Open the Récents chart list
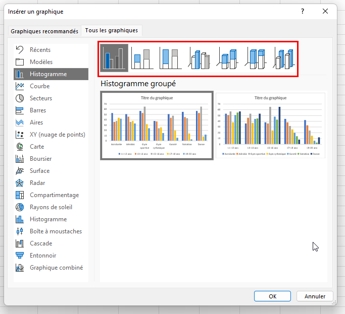Image resolution: width=345 pixels, height=314 pixels. 40,50
